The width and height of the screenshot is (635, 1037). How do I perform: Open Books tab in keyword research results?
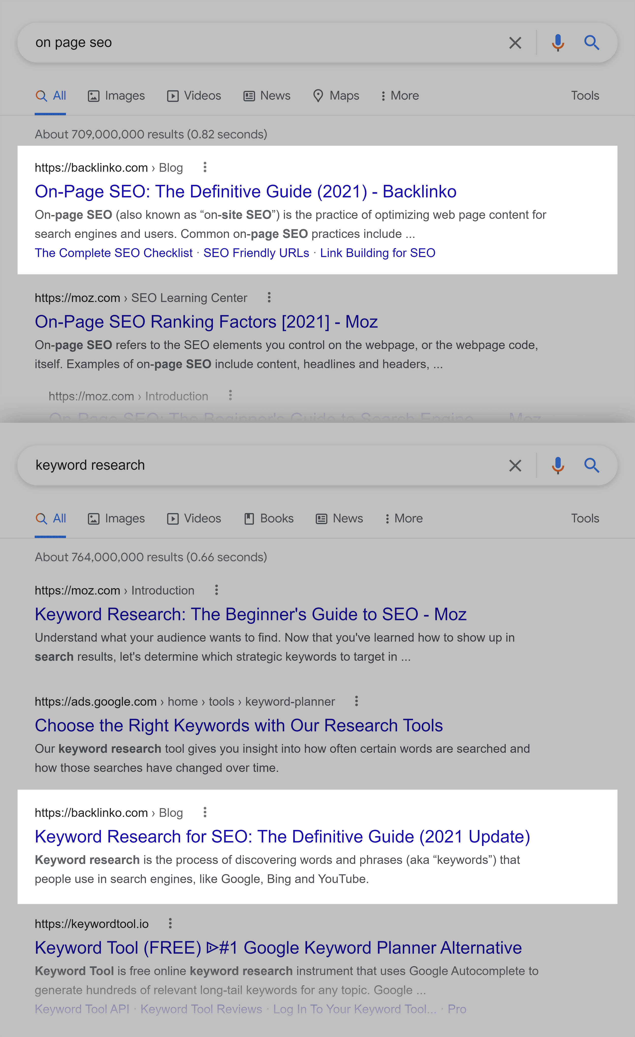tap(269, 518)
